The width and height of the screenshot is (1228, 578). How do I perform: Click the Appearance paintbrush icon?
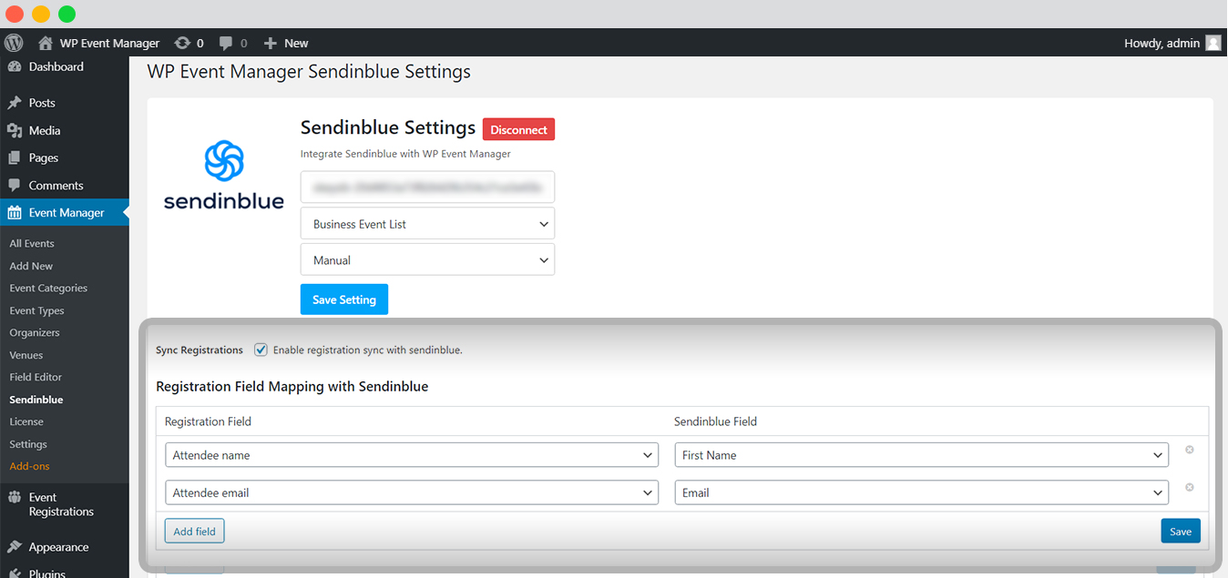tap(15, 547)
